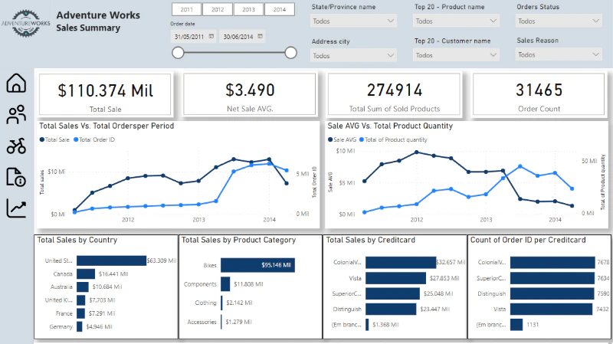Click the start date field 31/05/2011
The image size is (613, 344).
pyautogui.click(x=194, y=37)
